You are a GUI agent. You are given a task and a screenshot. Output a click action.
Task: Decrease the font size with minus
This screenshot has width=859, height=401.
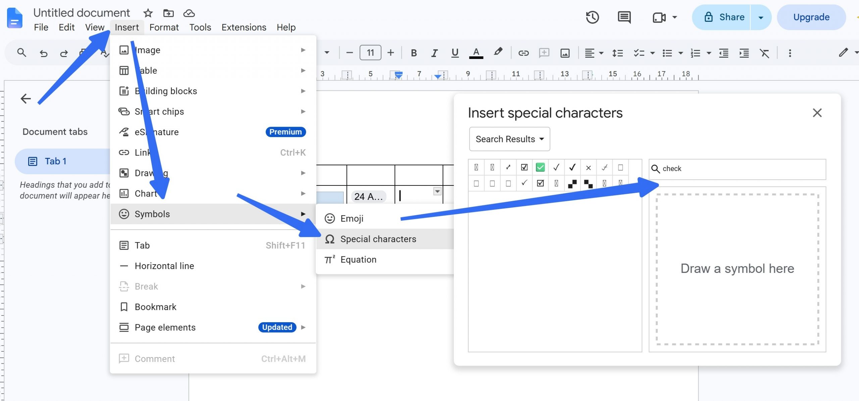349,53
